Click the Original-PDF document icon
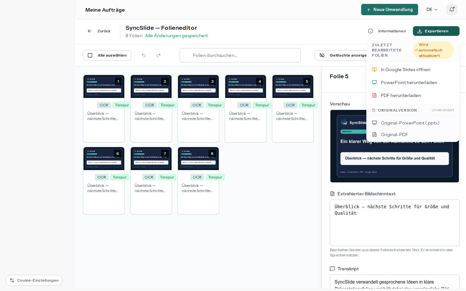Image resolution: width=466 pixels, height=291 pixels. click(x=374, y=135)
